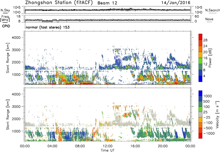
Task: Click 'normal (fast stereo) 153' text
Action: coord(48,27)
